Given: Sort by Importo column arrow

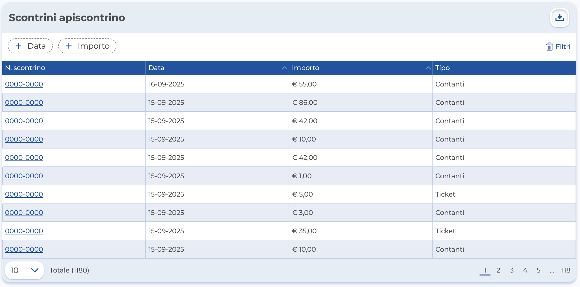Looking at the screenshot, I should [428, 68].
